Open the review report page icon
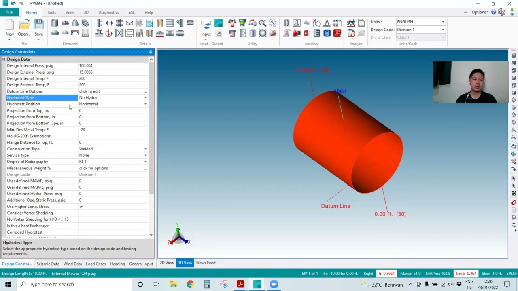This screenshot has width=518, height=291. (x=361, y=23)
